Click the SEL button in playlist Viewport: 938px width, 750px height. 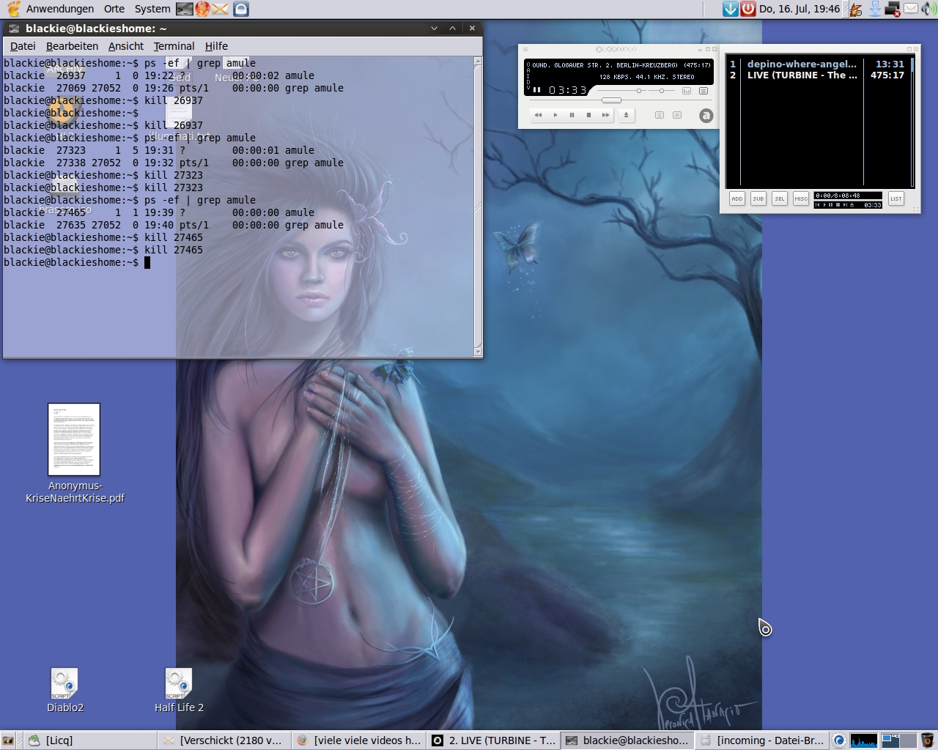pyautogui.click(x=780, y=198)
